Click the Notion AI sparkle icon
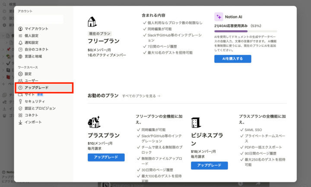Viewport: 311px width, 187px height. point(219,17)
